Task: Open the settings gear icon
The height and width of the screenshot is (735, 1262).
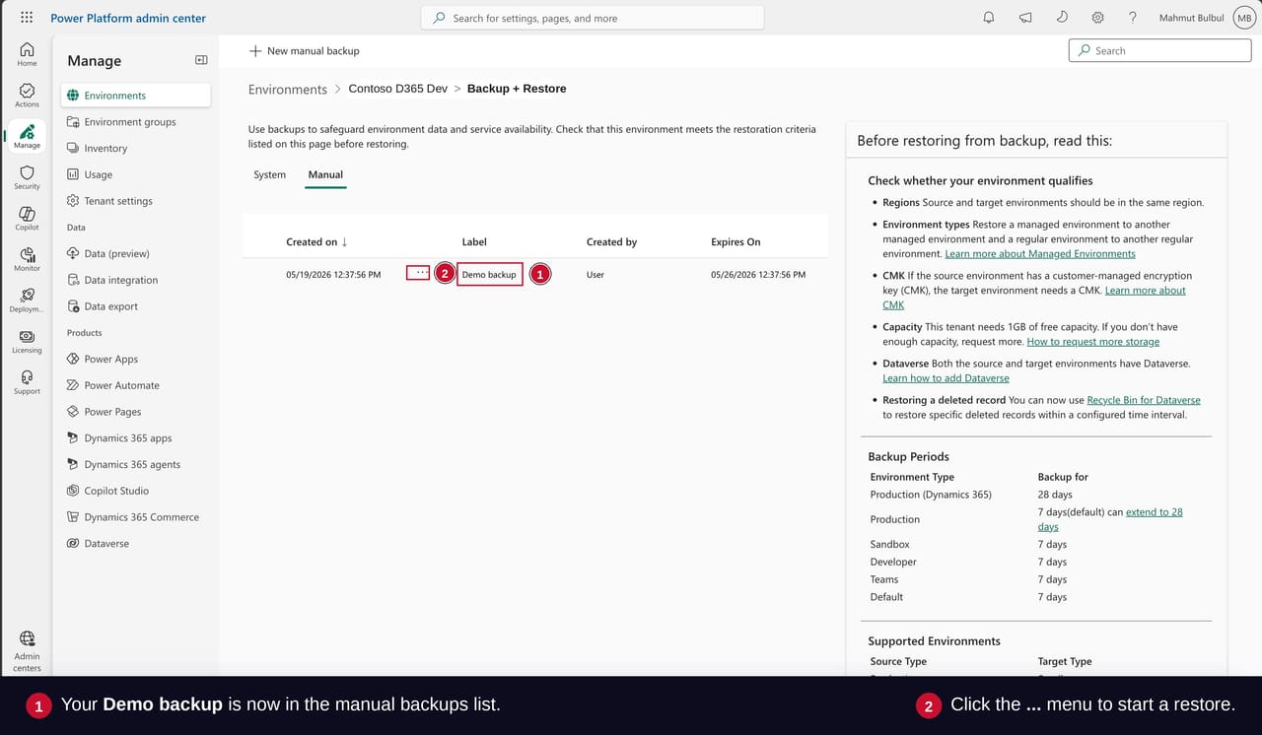Action: point(1097,18)
